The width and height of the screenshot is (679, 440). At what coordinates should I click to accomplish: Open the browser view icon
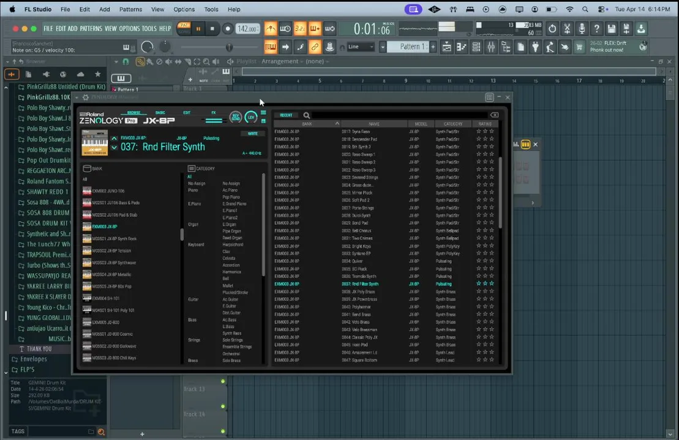506,46
